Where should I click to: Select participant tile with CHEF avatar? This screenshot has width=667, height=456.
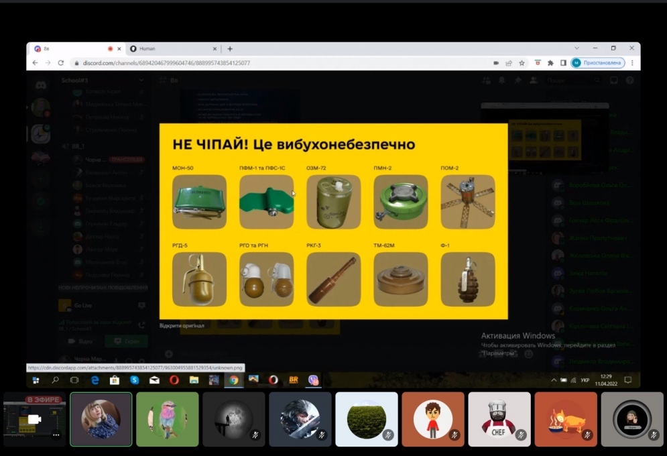pyautogui.click(x=499, y=419)
